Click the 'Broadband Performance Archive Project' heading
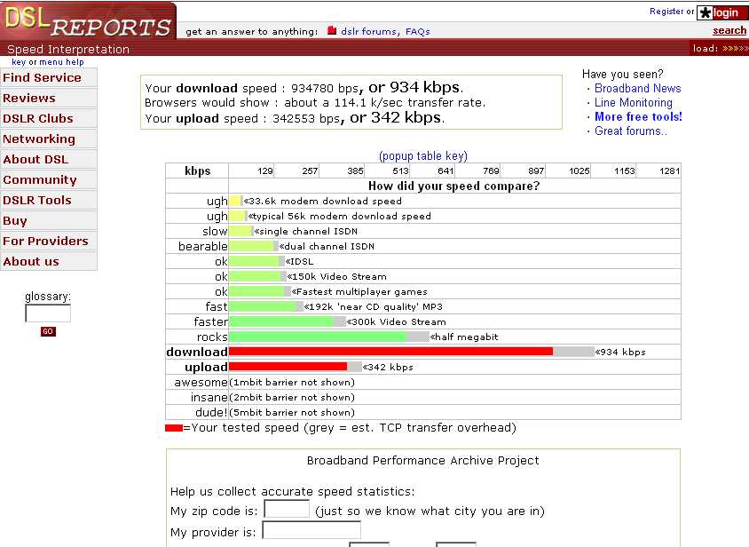Screen dimensions: 749x547 pos(422,461)
